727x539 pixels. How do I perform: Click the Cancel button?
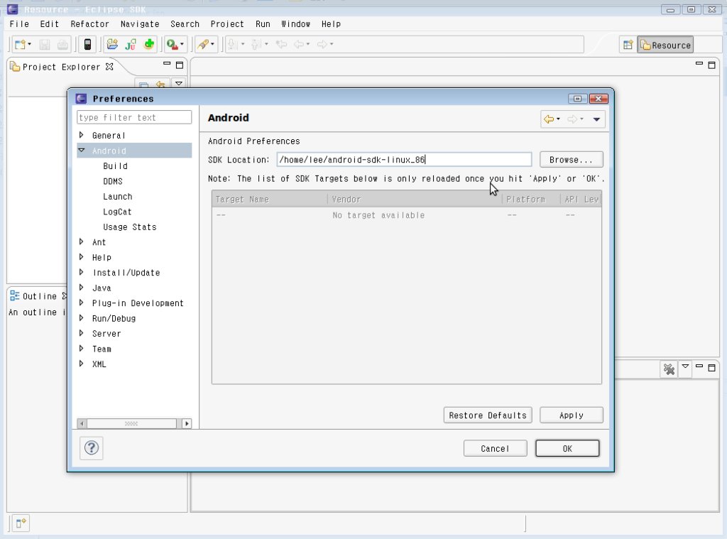[495, 449]
